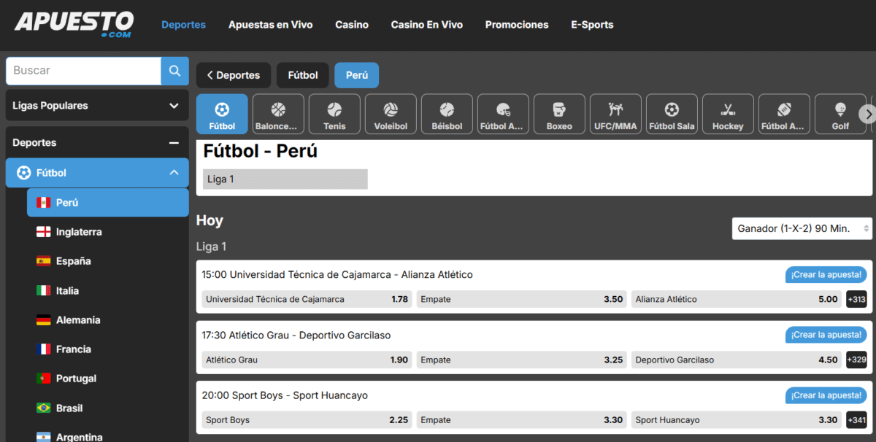Select the Béisbol sport icon
The width and height of the screenshot is (876, 442).
pyautogui.click(x=447, y=114)
